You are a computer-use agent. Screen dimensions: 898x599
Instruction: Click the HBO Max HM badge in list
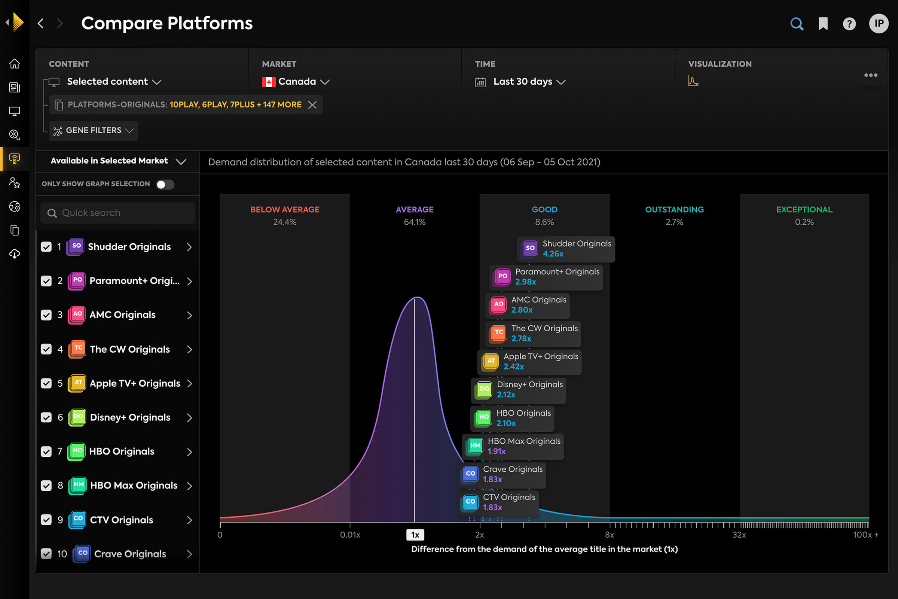[77, 486]
